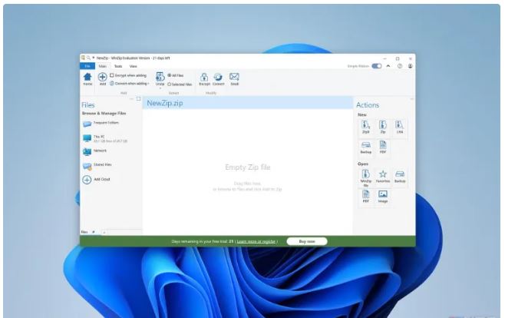Enable Encrypt when adding checkbox
This screenshot has width=505, height=318.
pyautogui.click(x=112, y=75)
